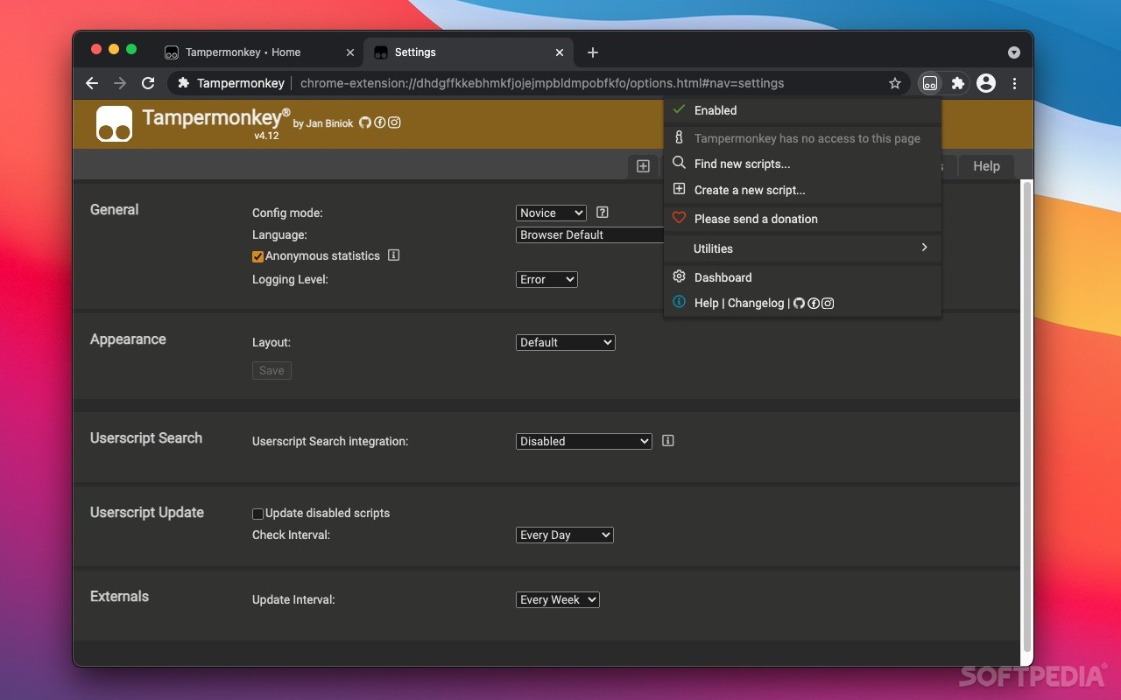Click the help icon next to Config mode
1121x700 pixels.
[x=603, y=213]
